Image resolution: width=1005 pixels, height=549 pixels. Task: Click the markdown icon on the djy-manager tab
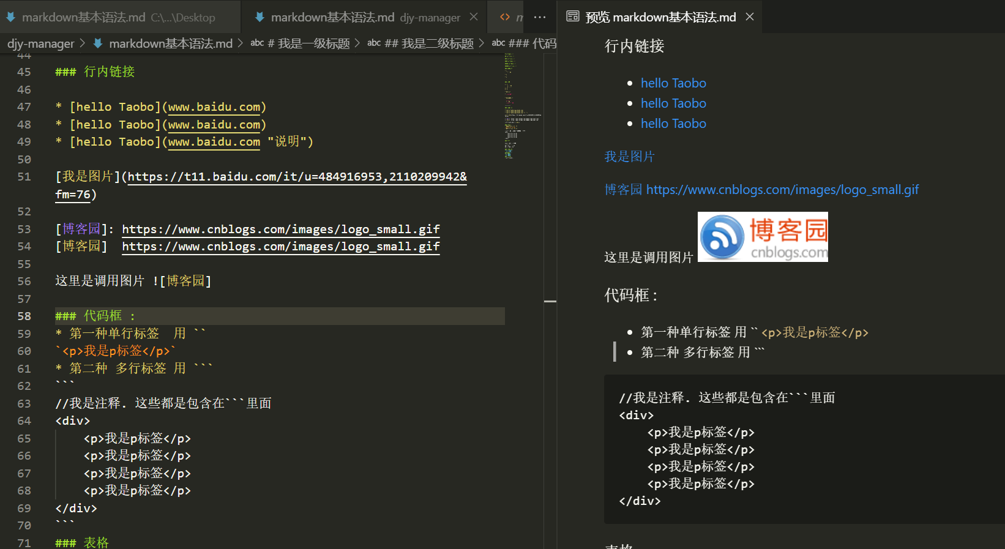(260, 17)
